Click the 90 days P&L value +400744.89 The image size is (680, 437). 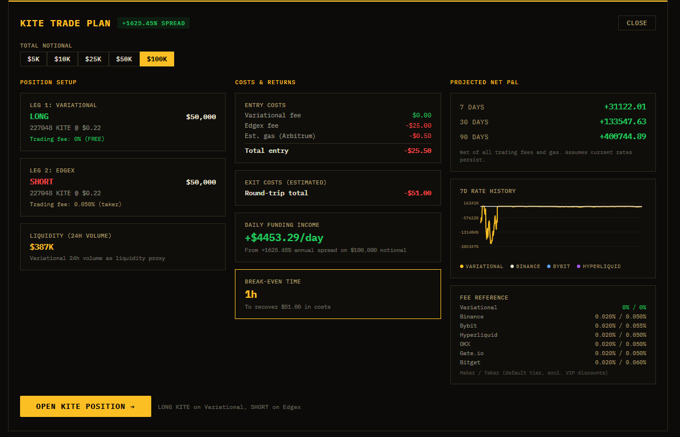[623, 136]
